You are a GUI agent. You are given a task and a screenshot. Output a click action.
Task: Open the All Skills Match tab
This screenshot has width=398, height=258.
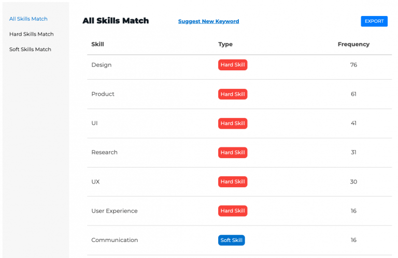[29, 19]
